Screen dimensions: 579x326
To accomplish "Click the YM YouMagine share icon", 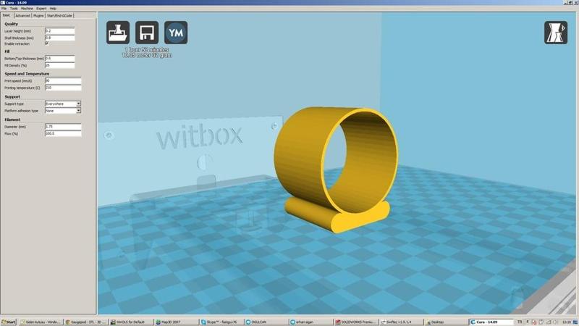I will [176, 33].
